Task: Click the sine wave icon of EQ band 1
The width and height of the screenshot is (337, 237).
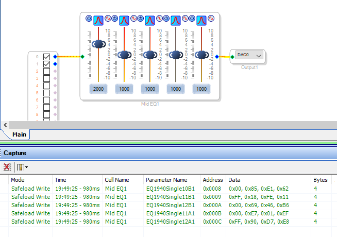Action: [x=108, y=19]
